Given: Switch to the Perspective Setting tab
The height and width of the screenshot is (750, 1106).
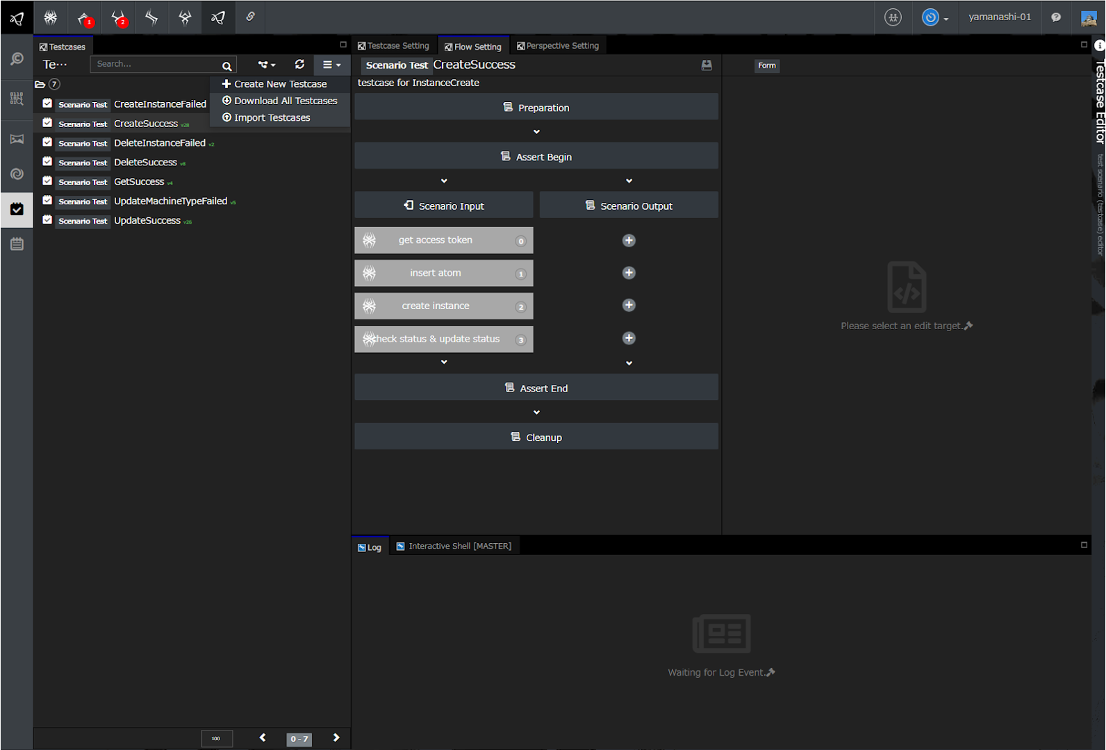Looking at the screenshot, I should (x=558, y=46).
